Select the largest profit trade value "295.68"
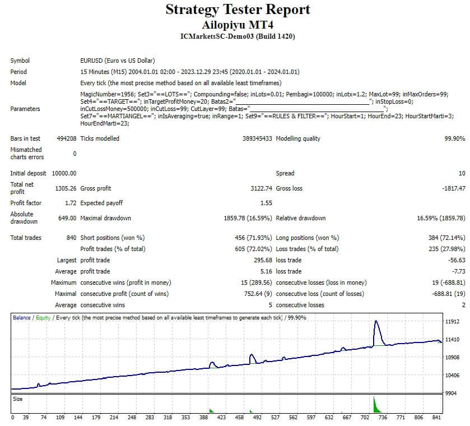The width and height of the screenshot is (470, 426). pos(263,260)
